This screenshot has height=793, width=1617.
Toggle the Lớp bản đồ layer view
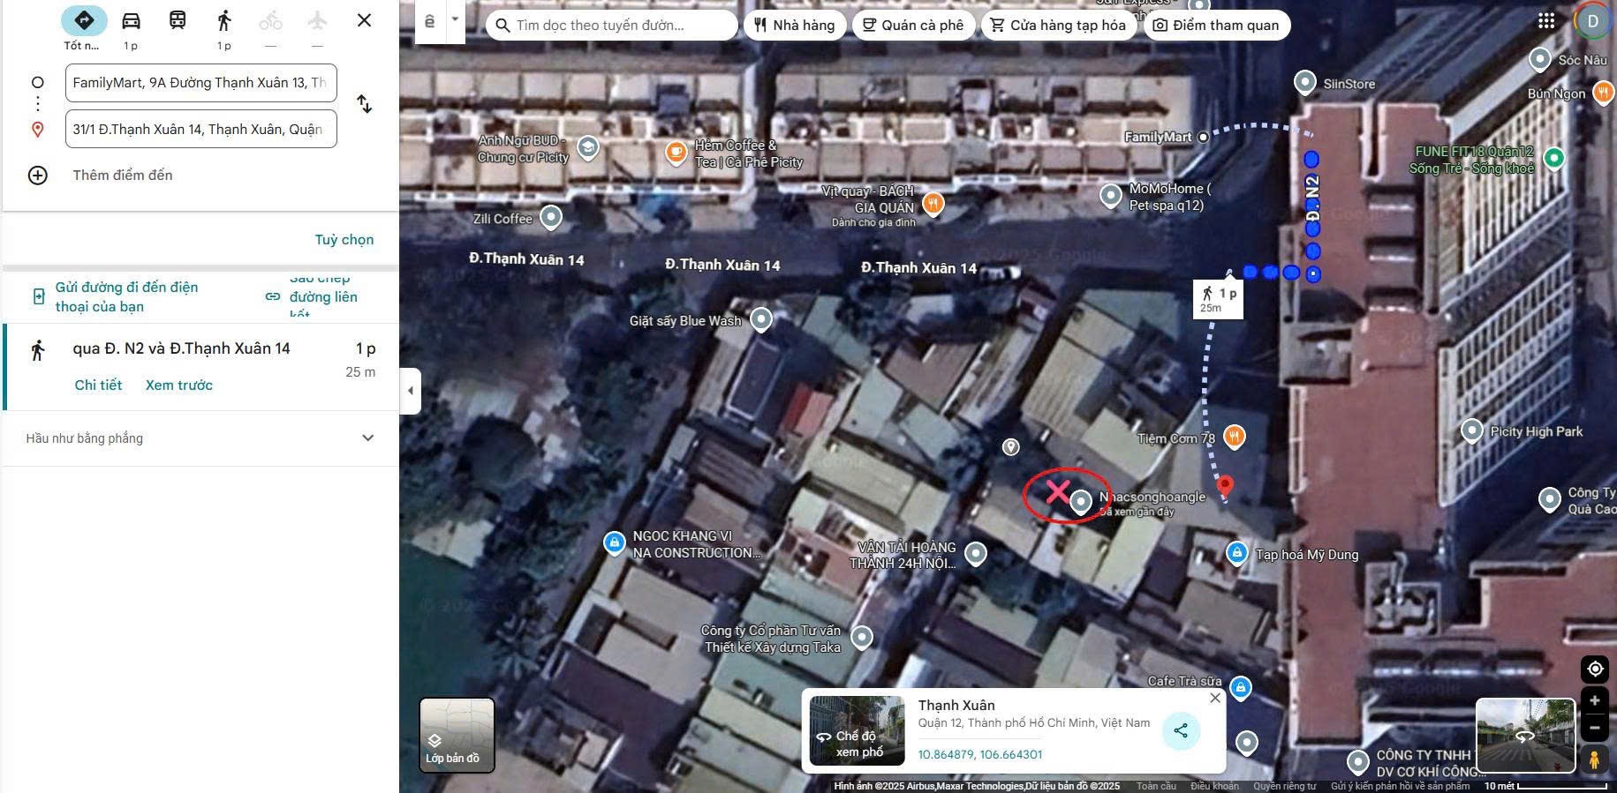click(457, 735)
